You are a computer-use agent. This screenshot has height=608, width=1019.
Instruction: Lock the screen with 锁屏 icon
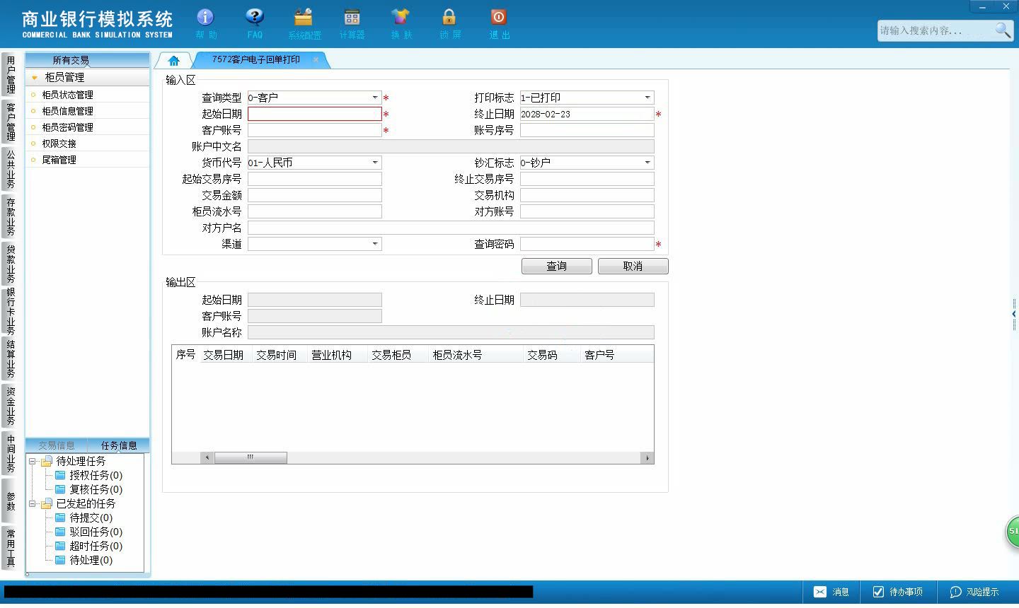[449, 23]
